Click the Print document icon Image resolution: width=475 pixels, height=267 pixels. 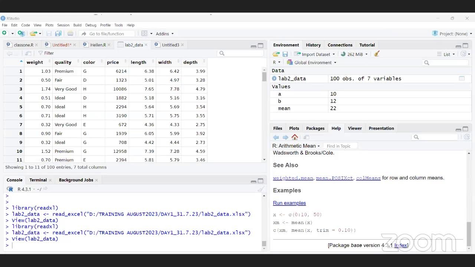pyautogui.click(x=71, y=33)
